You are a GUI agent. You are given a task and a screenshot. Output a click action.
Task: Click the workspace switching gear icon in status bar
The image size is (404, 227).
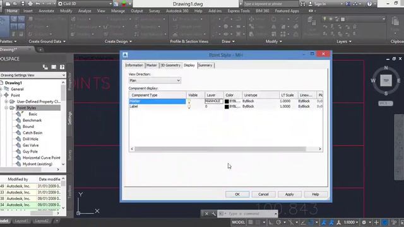(x=364, y=222)
